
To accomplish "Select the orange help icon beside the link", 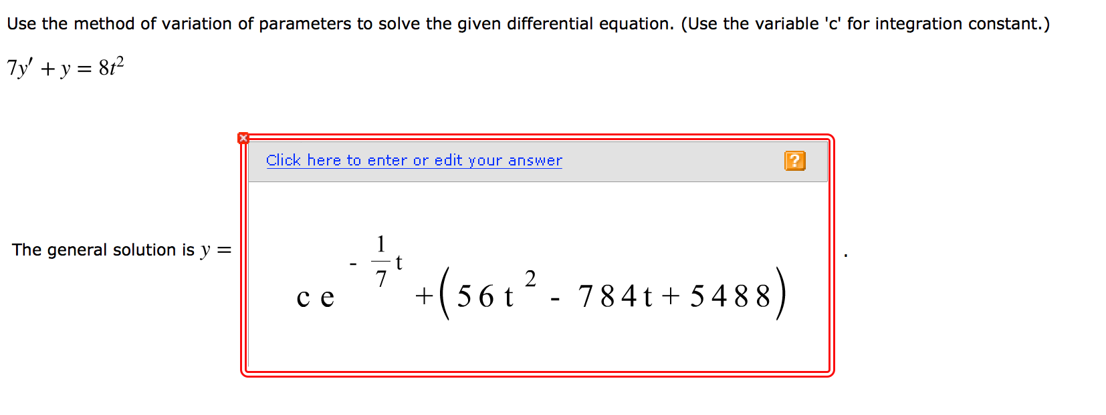I will (x=794, y=160).
